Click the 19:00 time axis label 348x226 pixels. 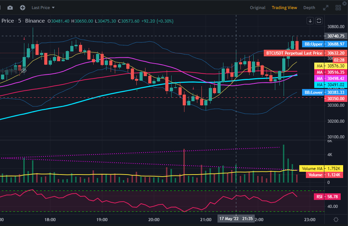pos(102,220)
